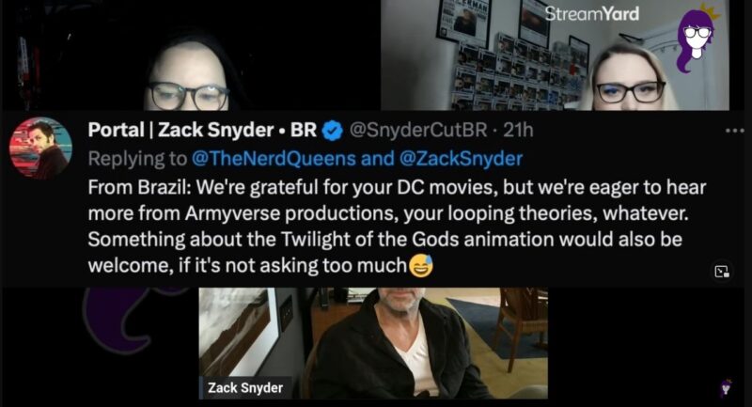Click the StreamYard watermark logo
The image size is (752, 407).
pyautogui.click(x=592, y=14)
